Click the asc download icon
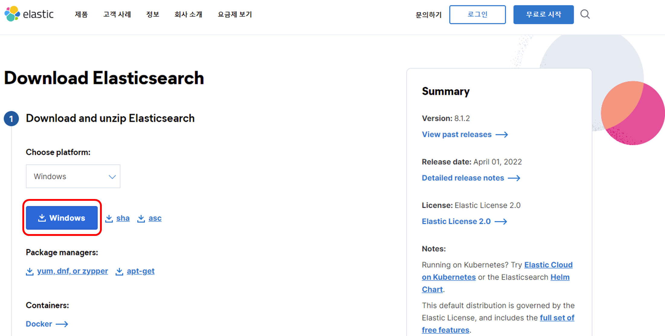 tap(141, 218)
